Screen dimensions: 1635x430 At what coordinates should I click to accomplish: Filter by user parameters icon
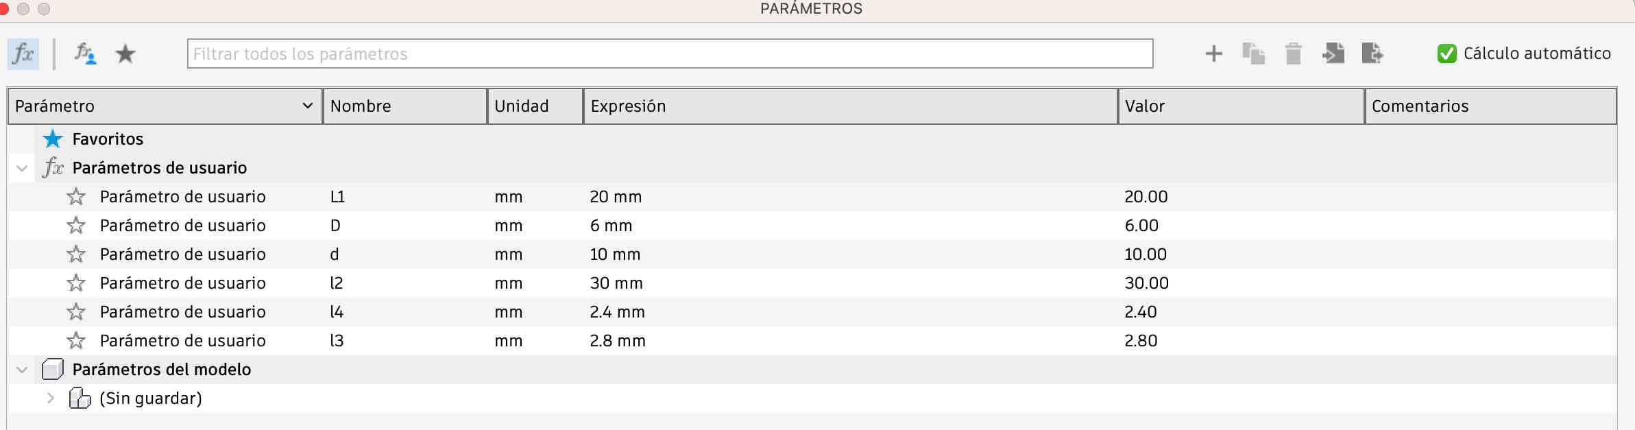(85, 53)
